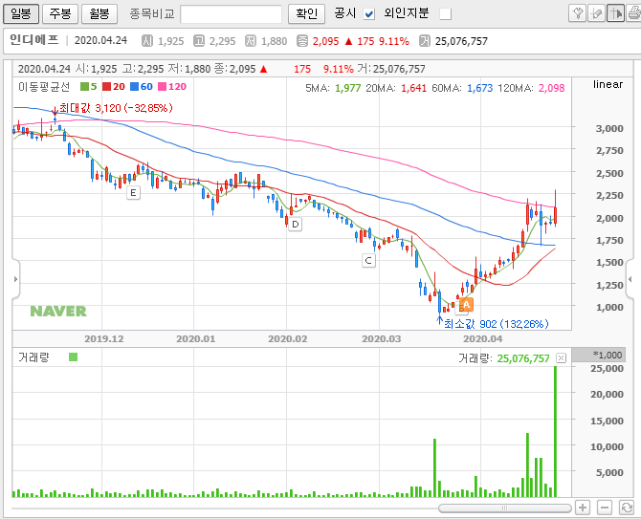Click the closing price 2,095 in header
This screenshot has height=519, width=641.
pos(326,41)
